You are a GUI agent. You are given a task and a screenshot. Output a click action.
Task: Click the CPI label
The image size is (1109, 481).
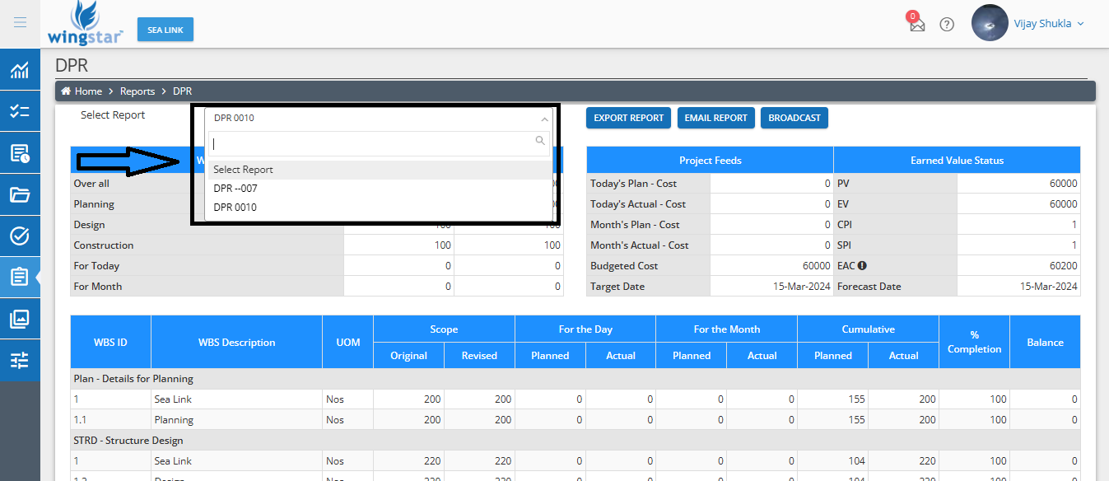point(846,225)
